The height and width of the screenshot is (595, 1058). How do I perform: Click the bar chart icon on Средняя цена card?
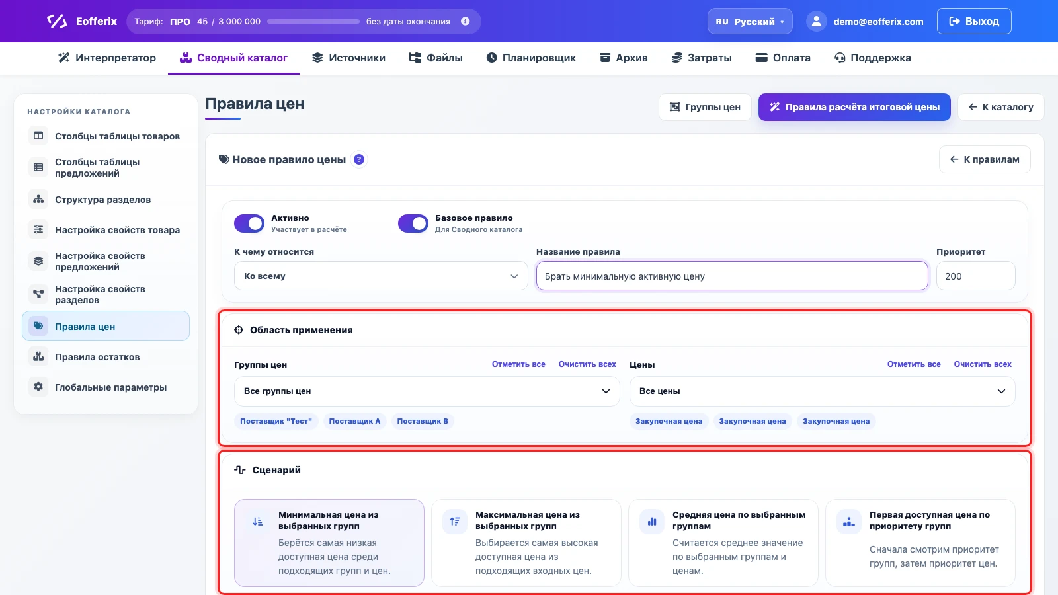[652, 522]
